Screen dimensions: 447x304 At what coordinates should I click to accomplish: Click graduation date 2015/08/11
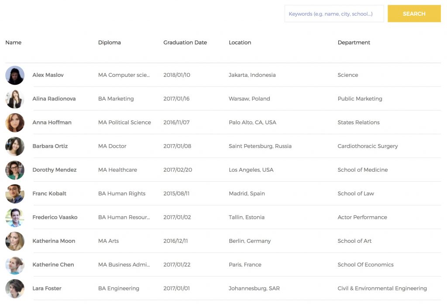point(176,193)
